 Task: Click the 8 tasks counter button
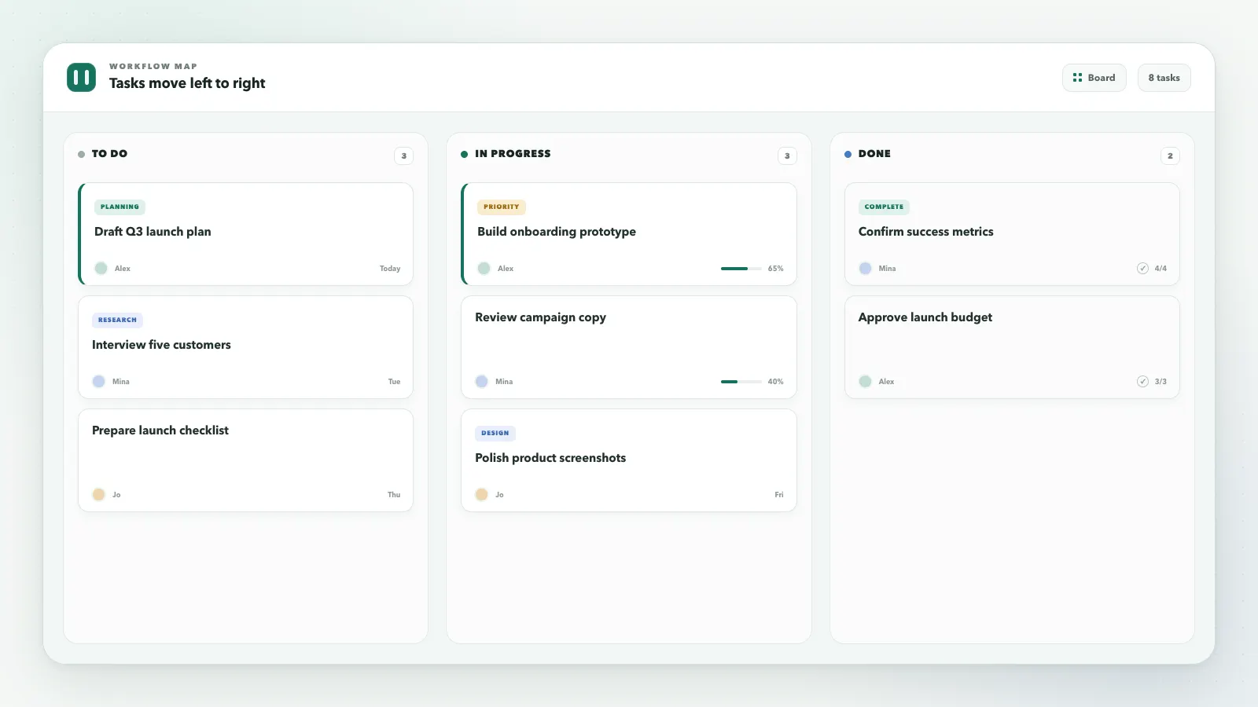[1164, 78]
